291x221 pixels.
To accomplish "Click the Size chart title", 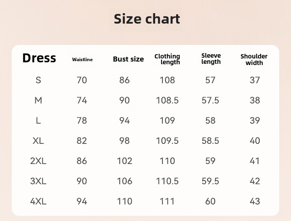I will 147,19.
